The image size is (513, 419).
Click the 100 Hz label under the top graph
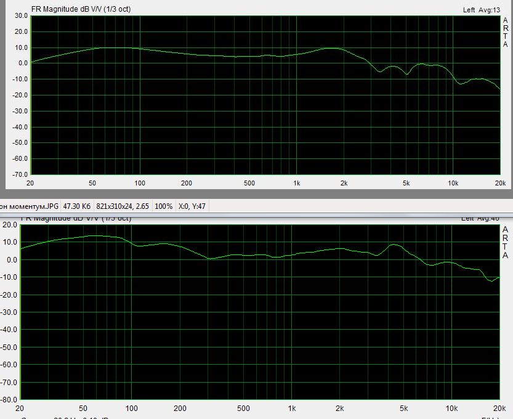[x=140, y=183]
